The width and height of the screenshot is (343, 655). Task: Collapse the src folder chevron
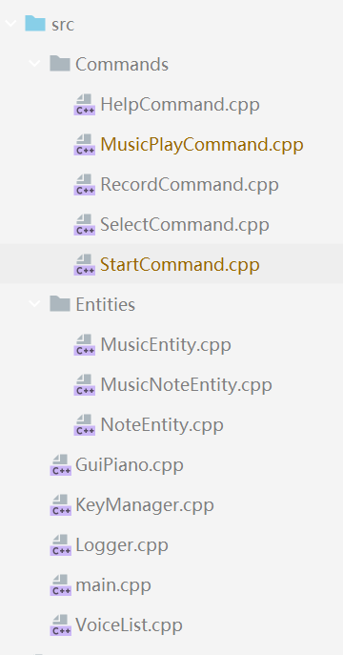coord(10,24)
